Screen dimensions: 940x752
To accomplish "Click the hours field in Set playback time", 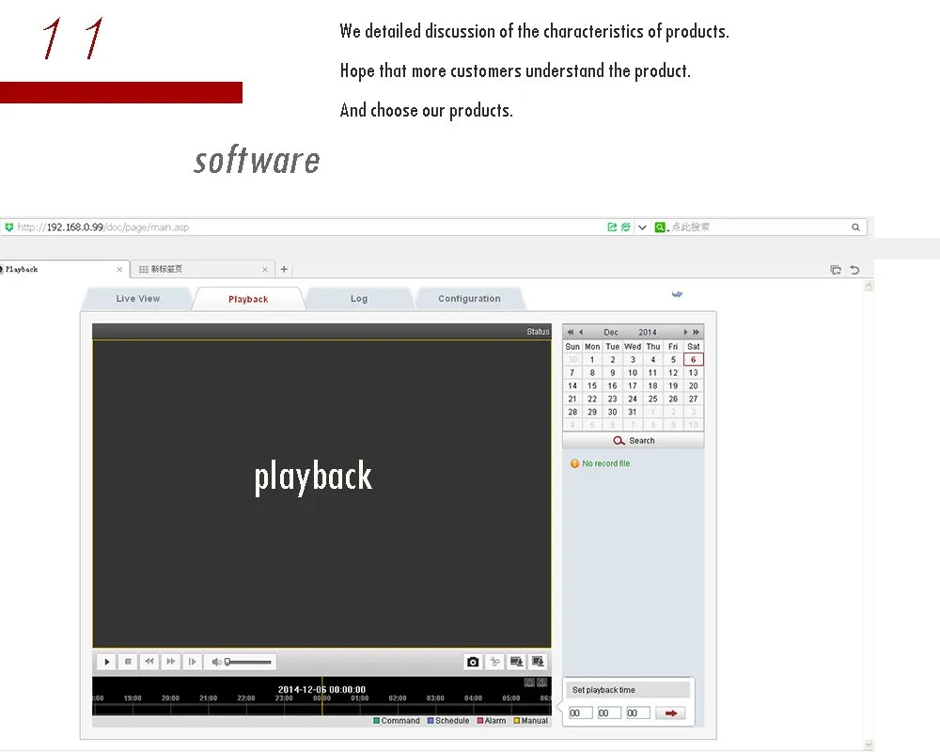I will (580, 713).
